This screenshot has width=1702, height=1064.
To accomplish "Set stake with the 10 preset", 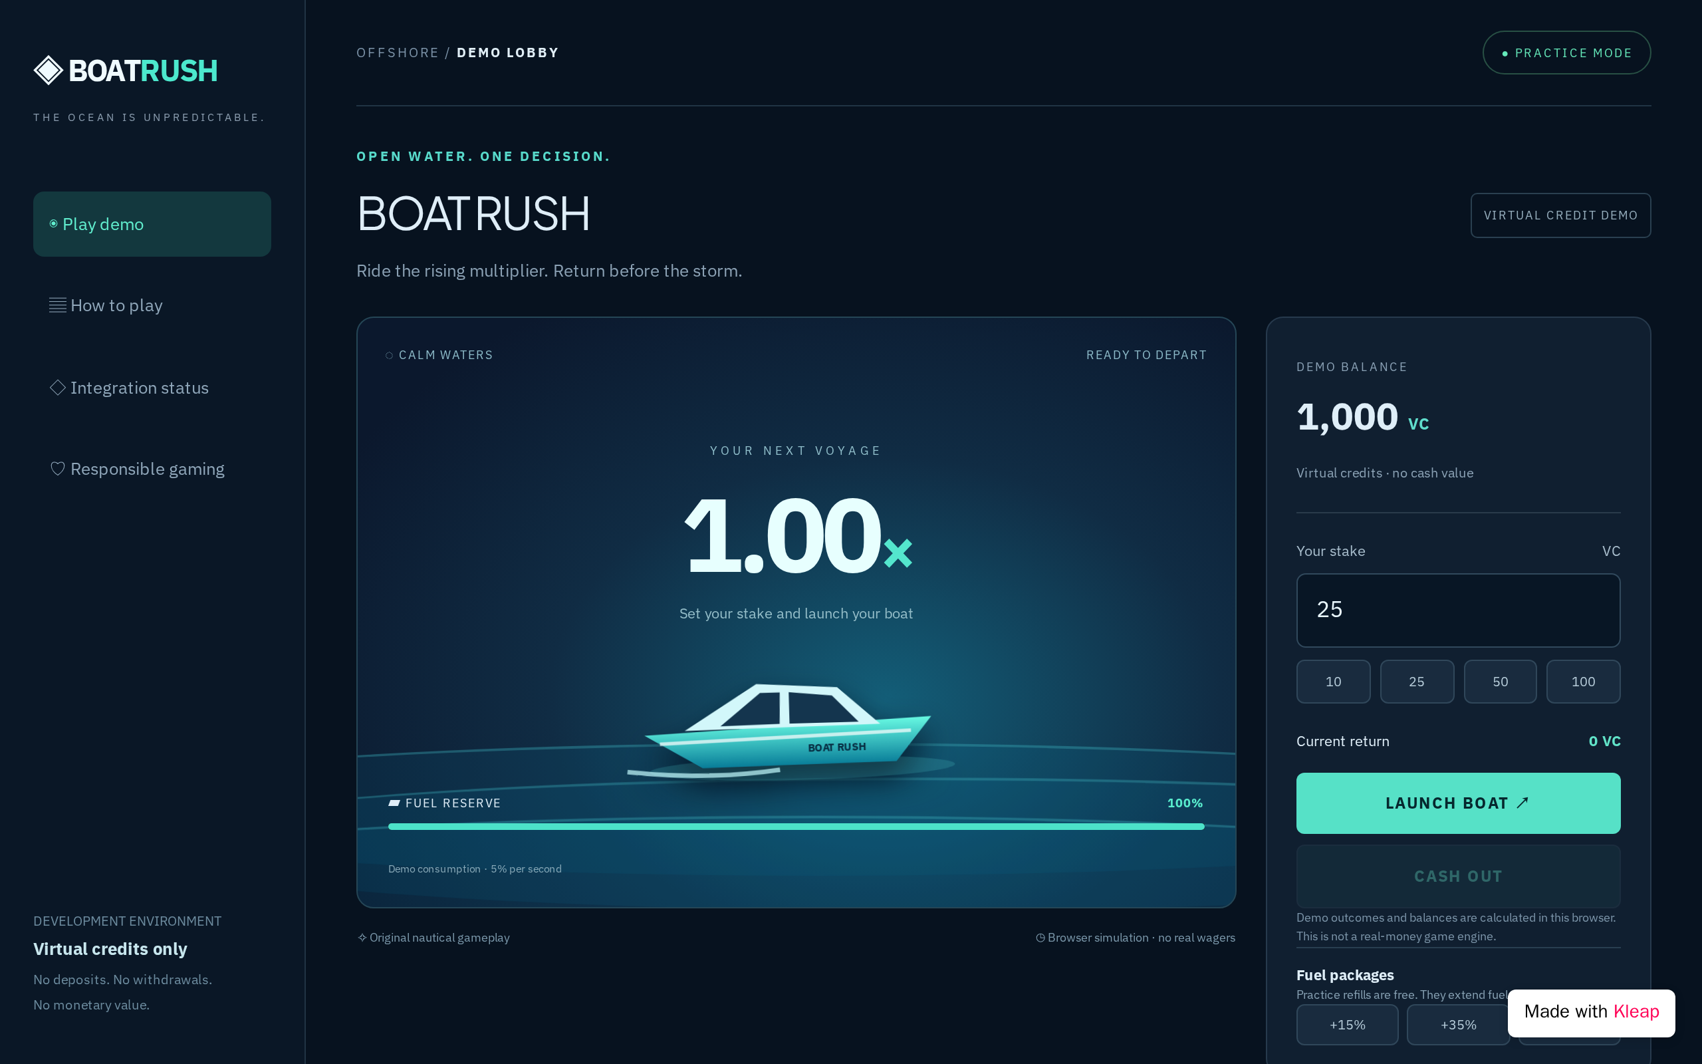I will (x=1333, y=681).
